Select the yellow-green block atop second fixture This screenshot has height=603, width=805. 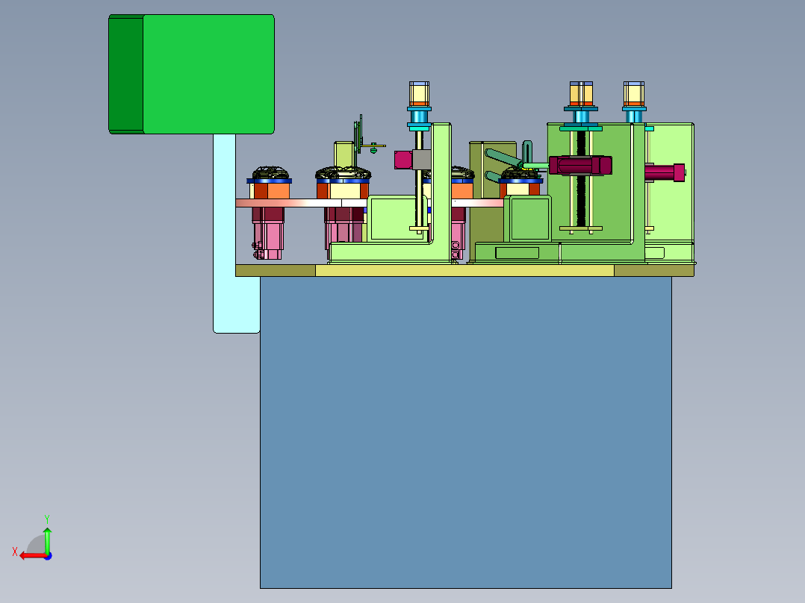(344, 154)
